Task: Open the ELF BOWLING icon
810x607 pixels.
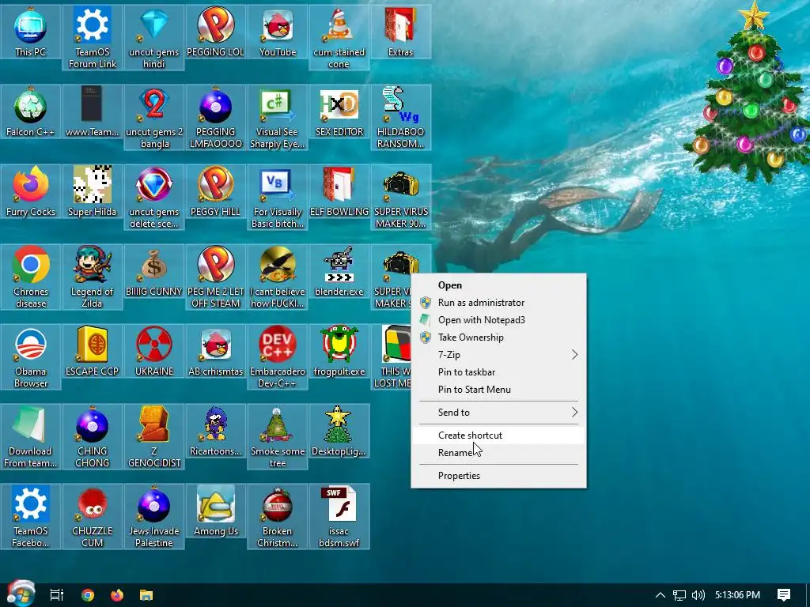Action: pyautogui.click(x=339, y=191)
